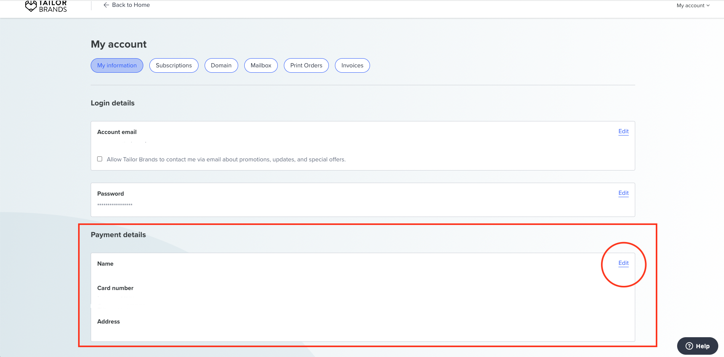Image resolution: width=724 pixels, height=357 pixels.
Task: Edit the Account email
Action: pos(623,131)
